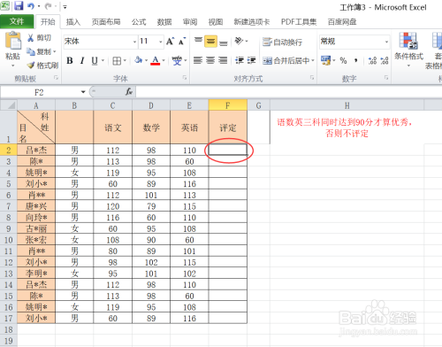The image size is (442, 347).
Task: Toggle Italic formatting
Action: point(82,61)
